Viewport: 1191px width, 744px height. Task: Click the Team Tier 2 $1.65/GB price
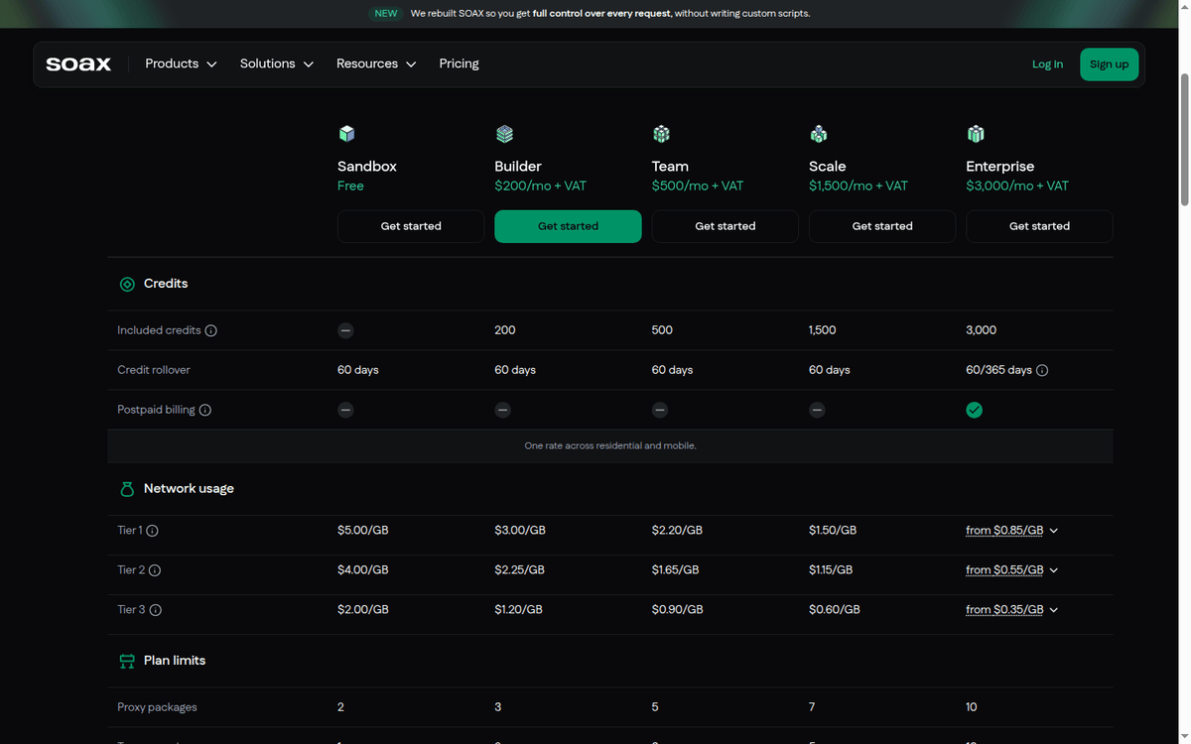tap(675, 570)
